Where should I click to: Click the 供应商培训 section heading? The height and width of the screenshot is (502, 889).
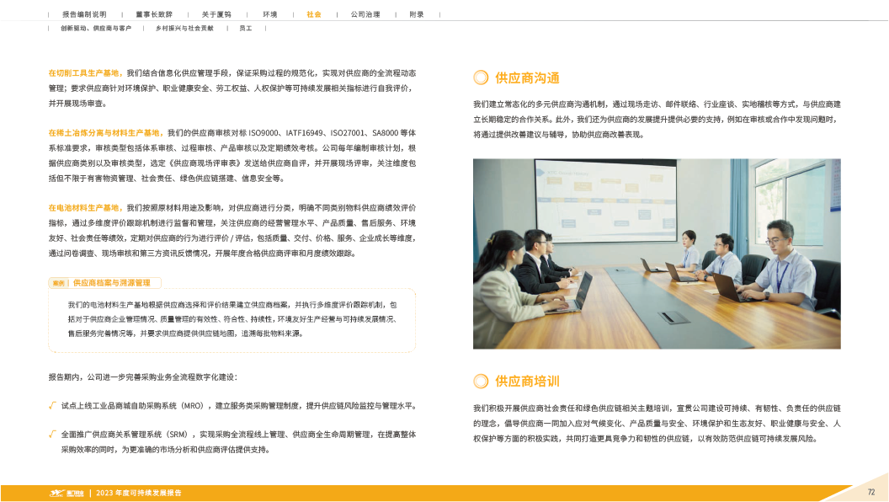click(x=527, y=381)
